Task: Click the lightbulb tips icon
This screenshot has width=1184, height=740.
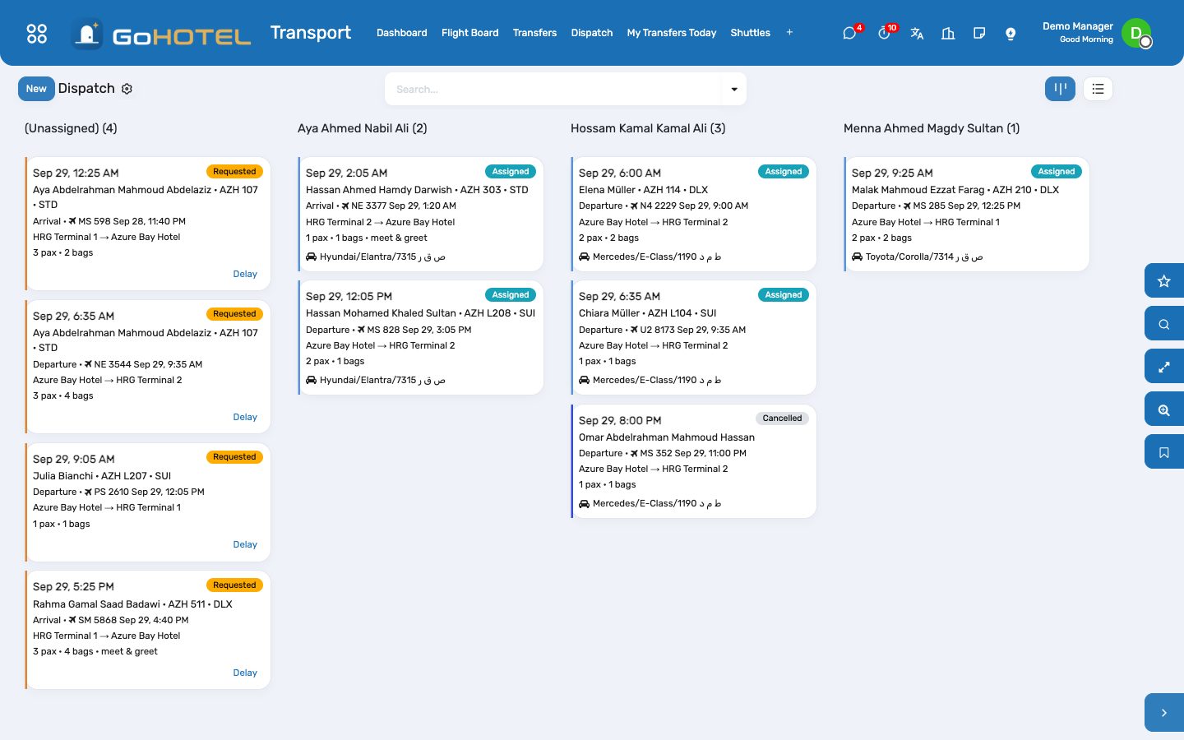Action: (x=1011, y=33)
